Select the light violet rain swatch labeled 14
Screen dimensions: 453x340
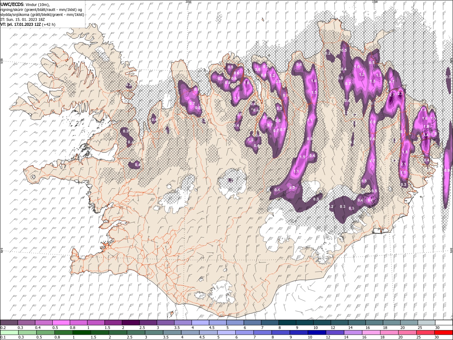[x=353, y=332]
